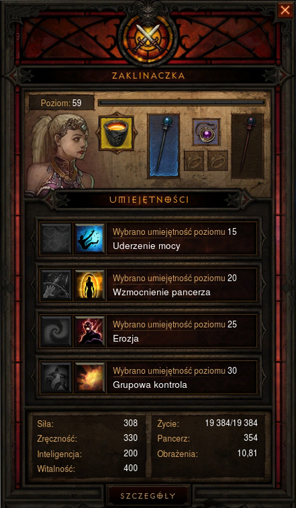Click the greyed spiral skill slot icon
The image size is (296, 508).
pyautogui.click(x=56, y=331)
